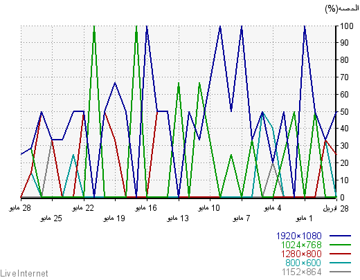Click the x-axis date label 28 مايو
Screen dimensions: 360x280
point(20,208)
